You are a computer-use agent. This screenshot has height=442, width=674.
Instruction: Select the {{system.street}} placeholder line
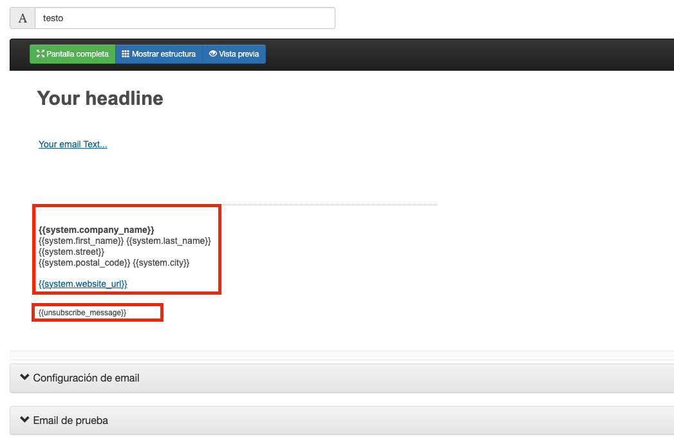[x=71, y=252]
